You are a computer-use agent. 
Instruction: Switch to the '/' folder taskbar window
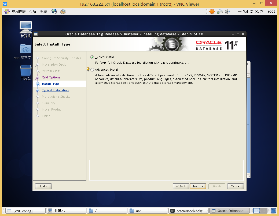107,211
